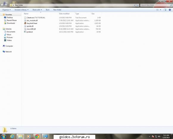Select the prideLdr application
Screen dimensions: 173x139
coord(30,32)
